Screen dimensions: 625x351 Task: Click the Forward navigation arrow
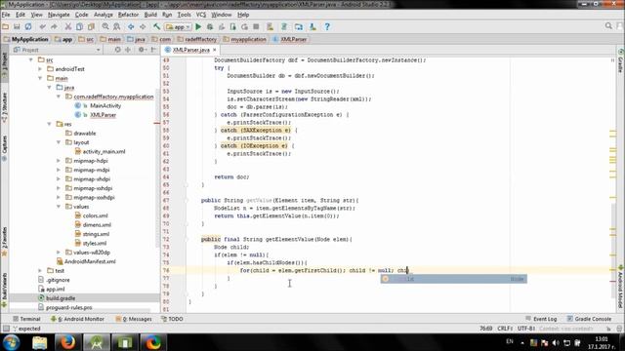(143, 26)
